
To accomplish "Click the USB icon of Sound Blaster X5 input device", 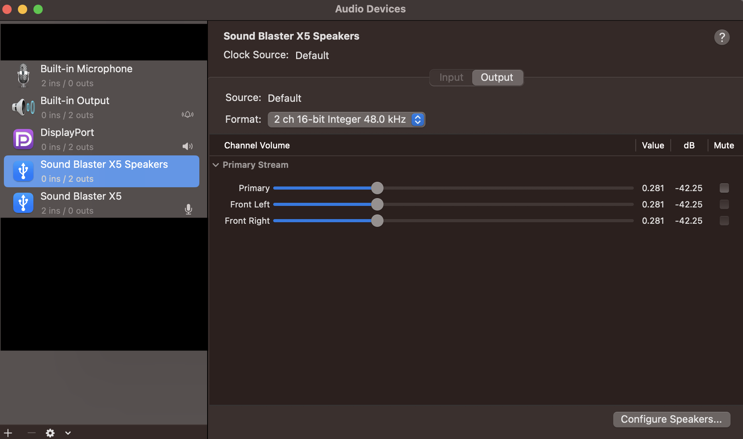I will pos(23,203).
